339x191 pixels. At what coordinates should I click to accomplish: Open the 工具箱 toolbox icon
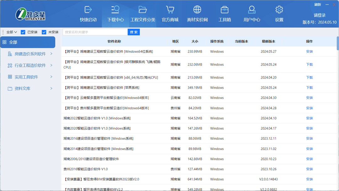coord(224,14)
